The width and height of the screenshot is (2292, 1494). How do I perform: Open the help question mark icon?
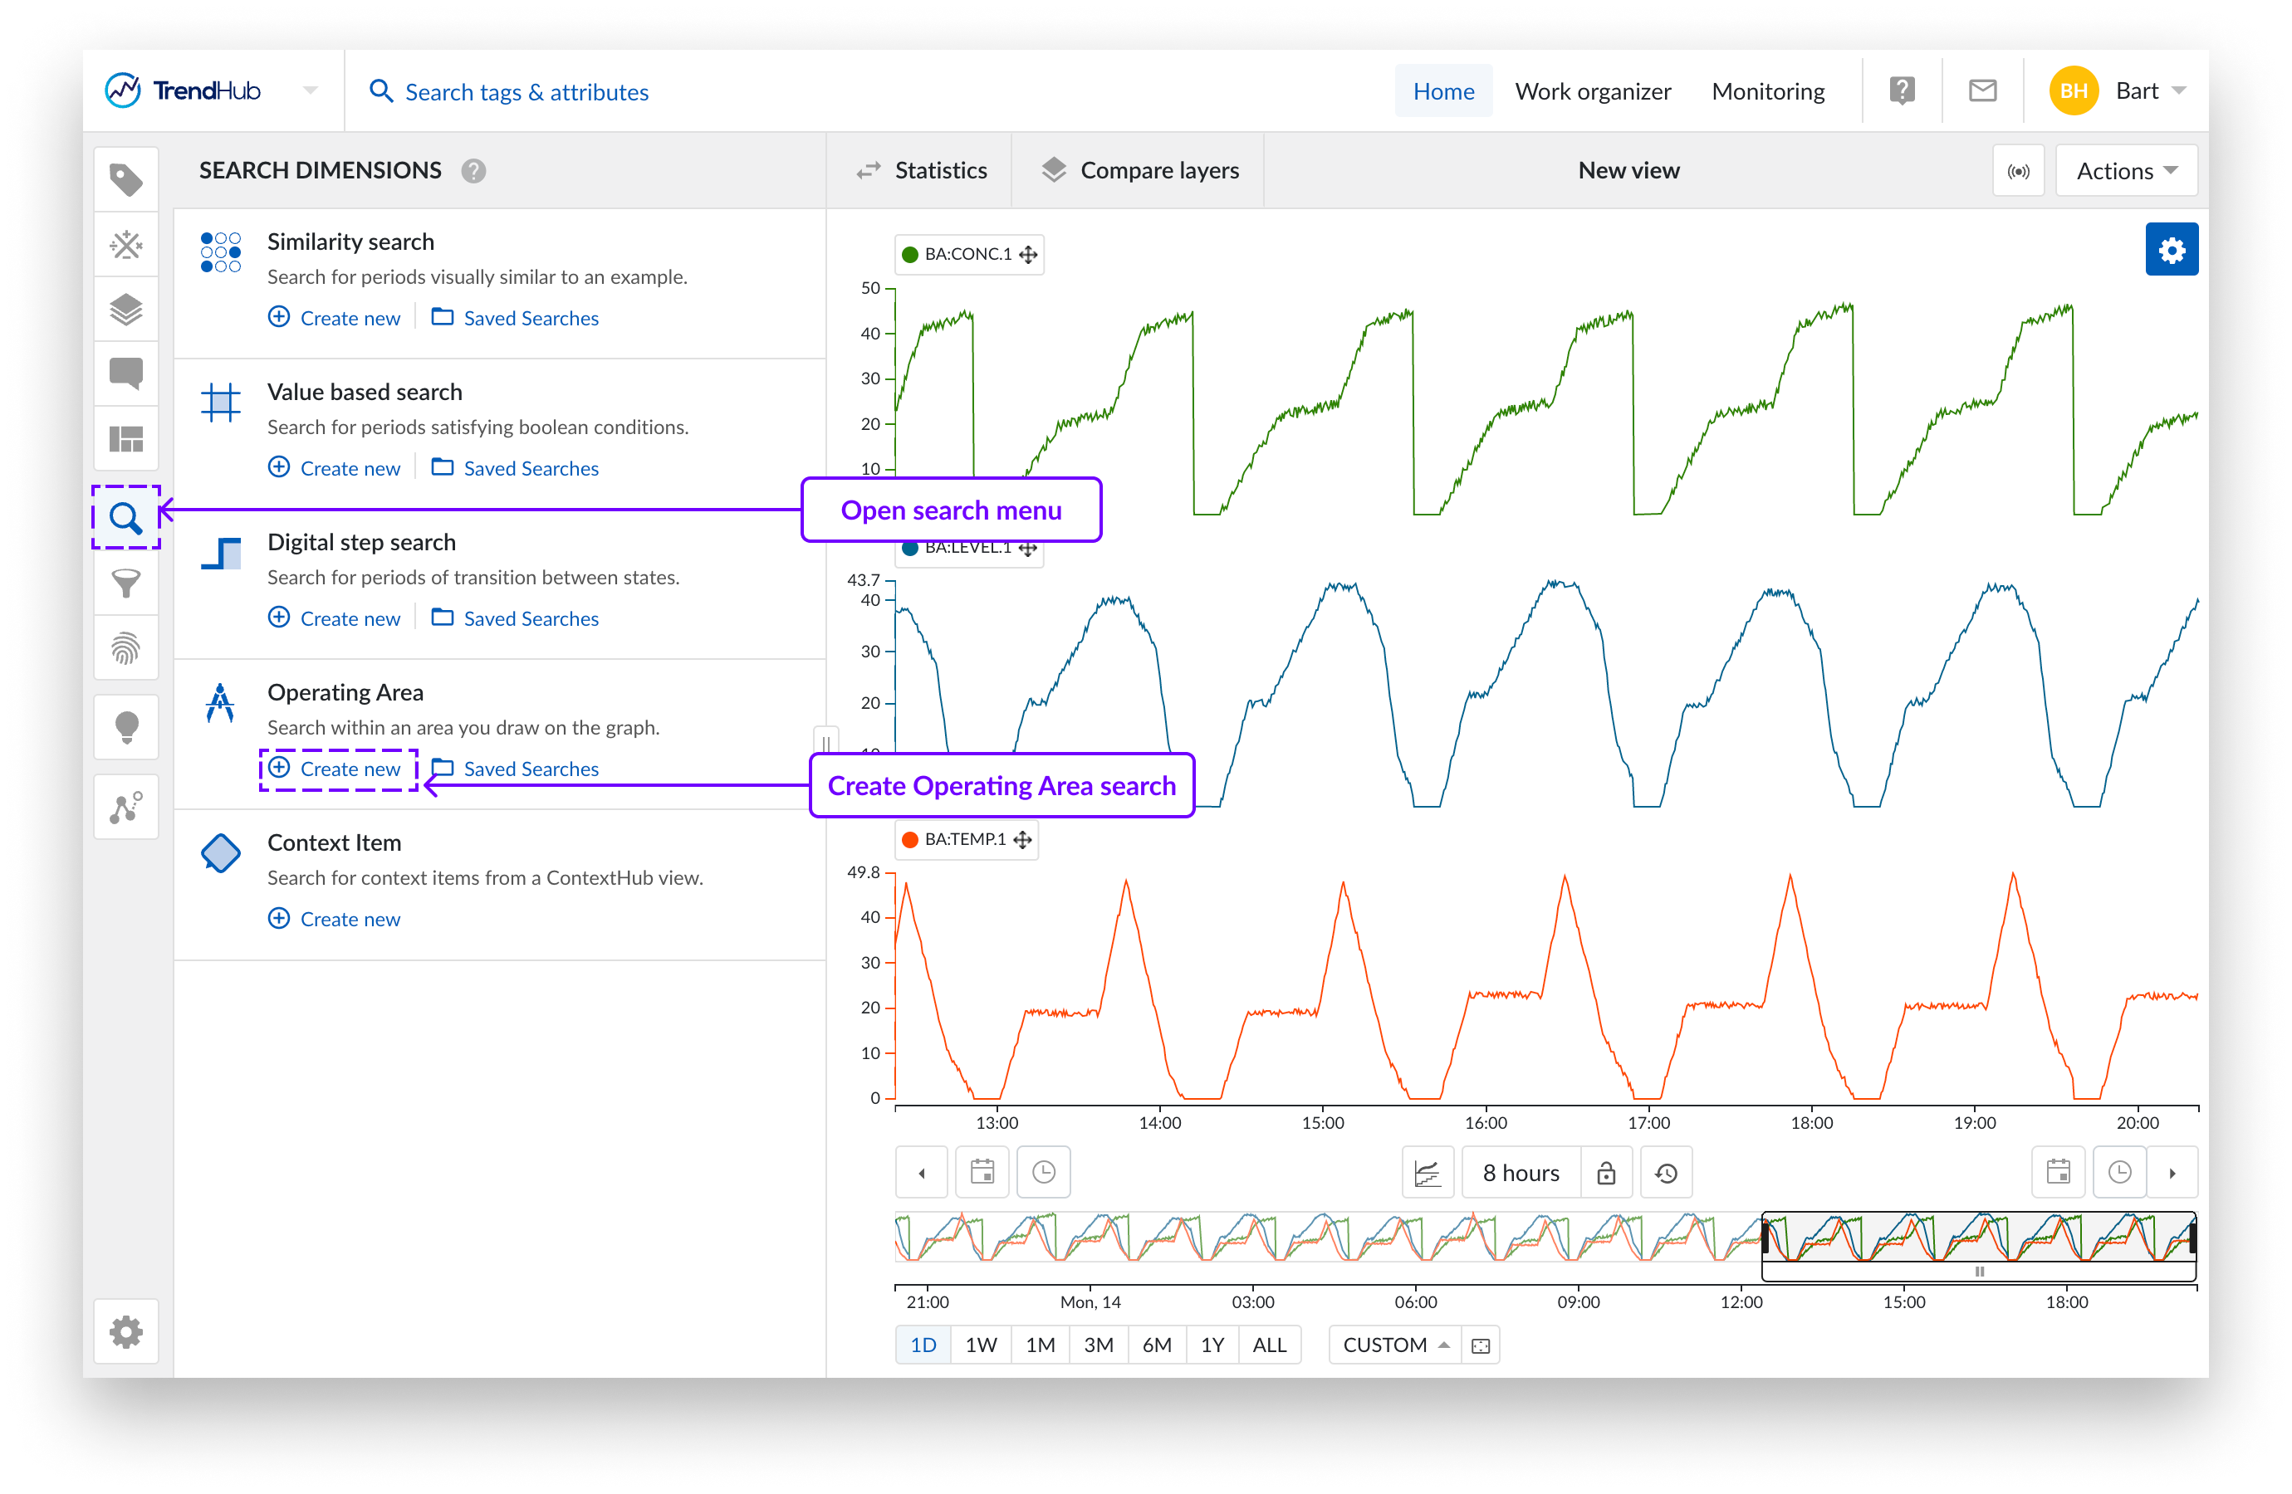coord(1901,91)
